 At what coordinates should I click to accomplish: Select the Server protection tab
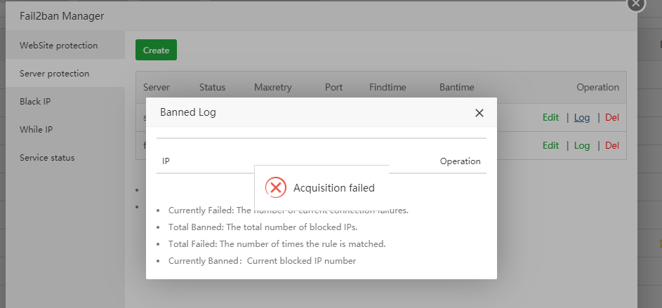coord(55,74)
